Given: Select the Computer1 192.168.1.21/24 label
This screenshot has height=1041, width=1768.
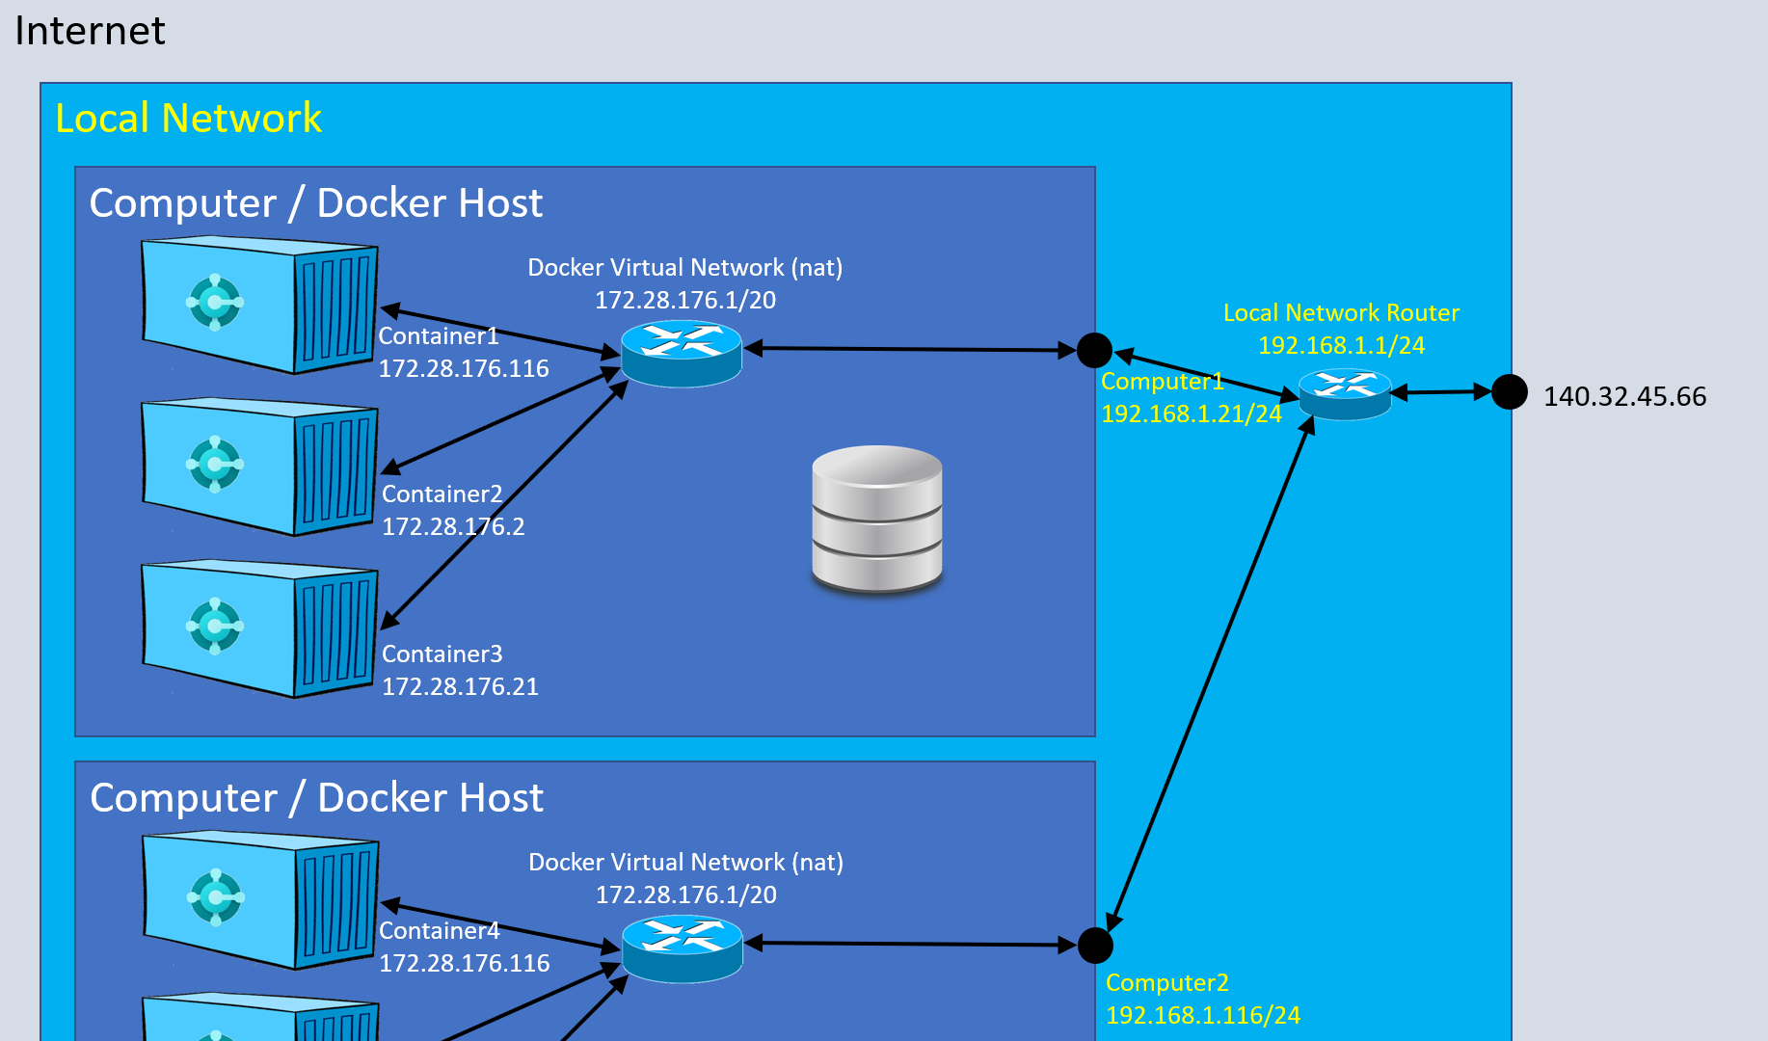Looking at the screenshot, I should coord(1191,397).
